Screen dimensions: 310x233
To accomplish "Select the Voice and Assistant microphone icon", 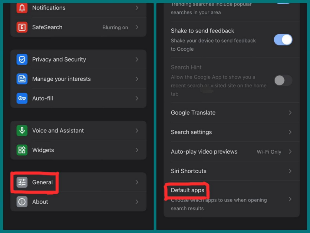I will point(21,131).
